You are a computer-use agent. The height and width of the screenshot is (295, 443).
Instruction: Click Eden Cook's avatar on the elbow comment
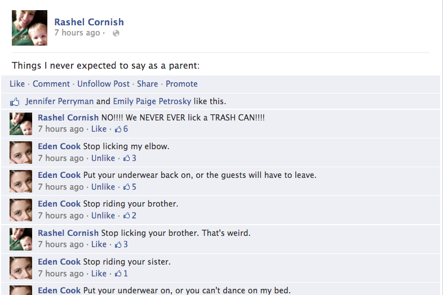click(21, 153)
